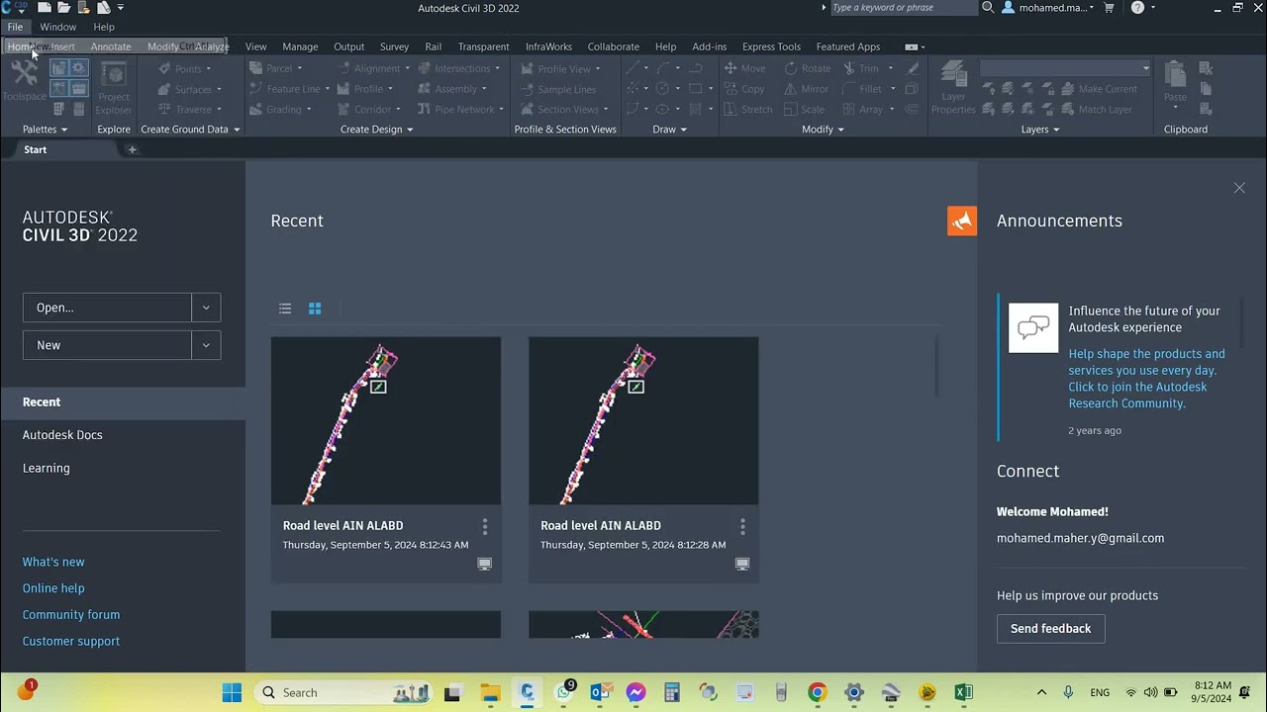Switch to the Survey ribbon tab

tap(394, 46)
